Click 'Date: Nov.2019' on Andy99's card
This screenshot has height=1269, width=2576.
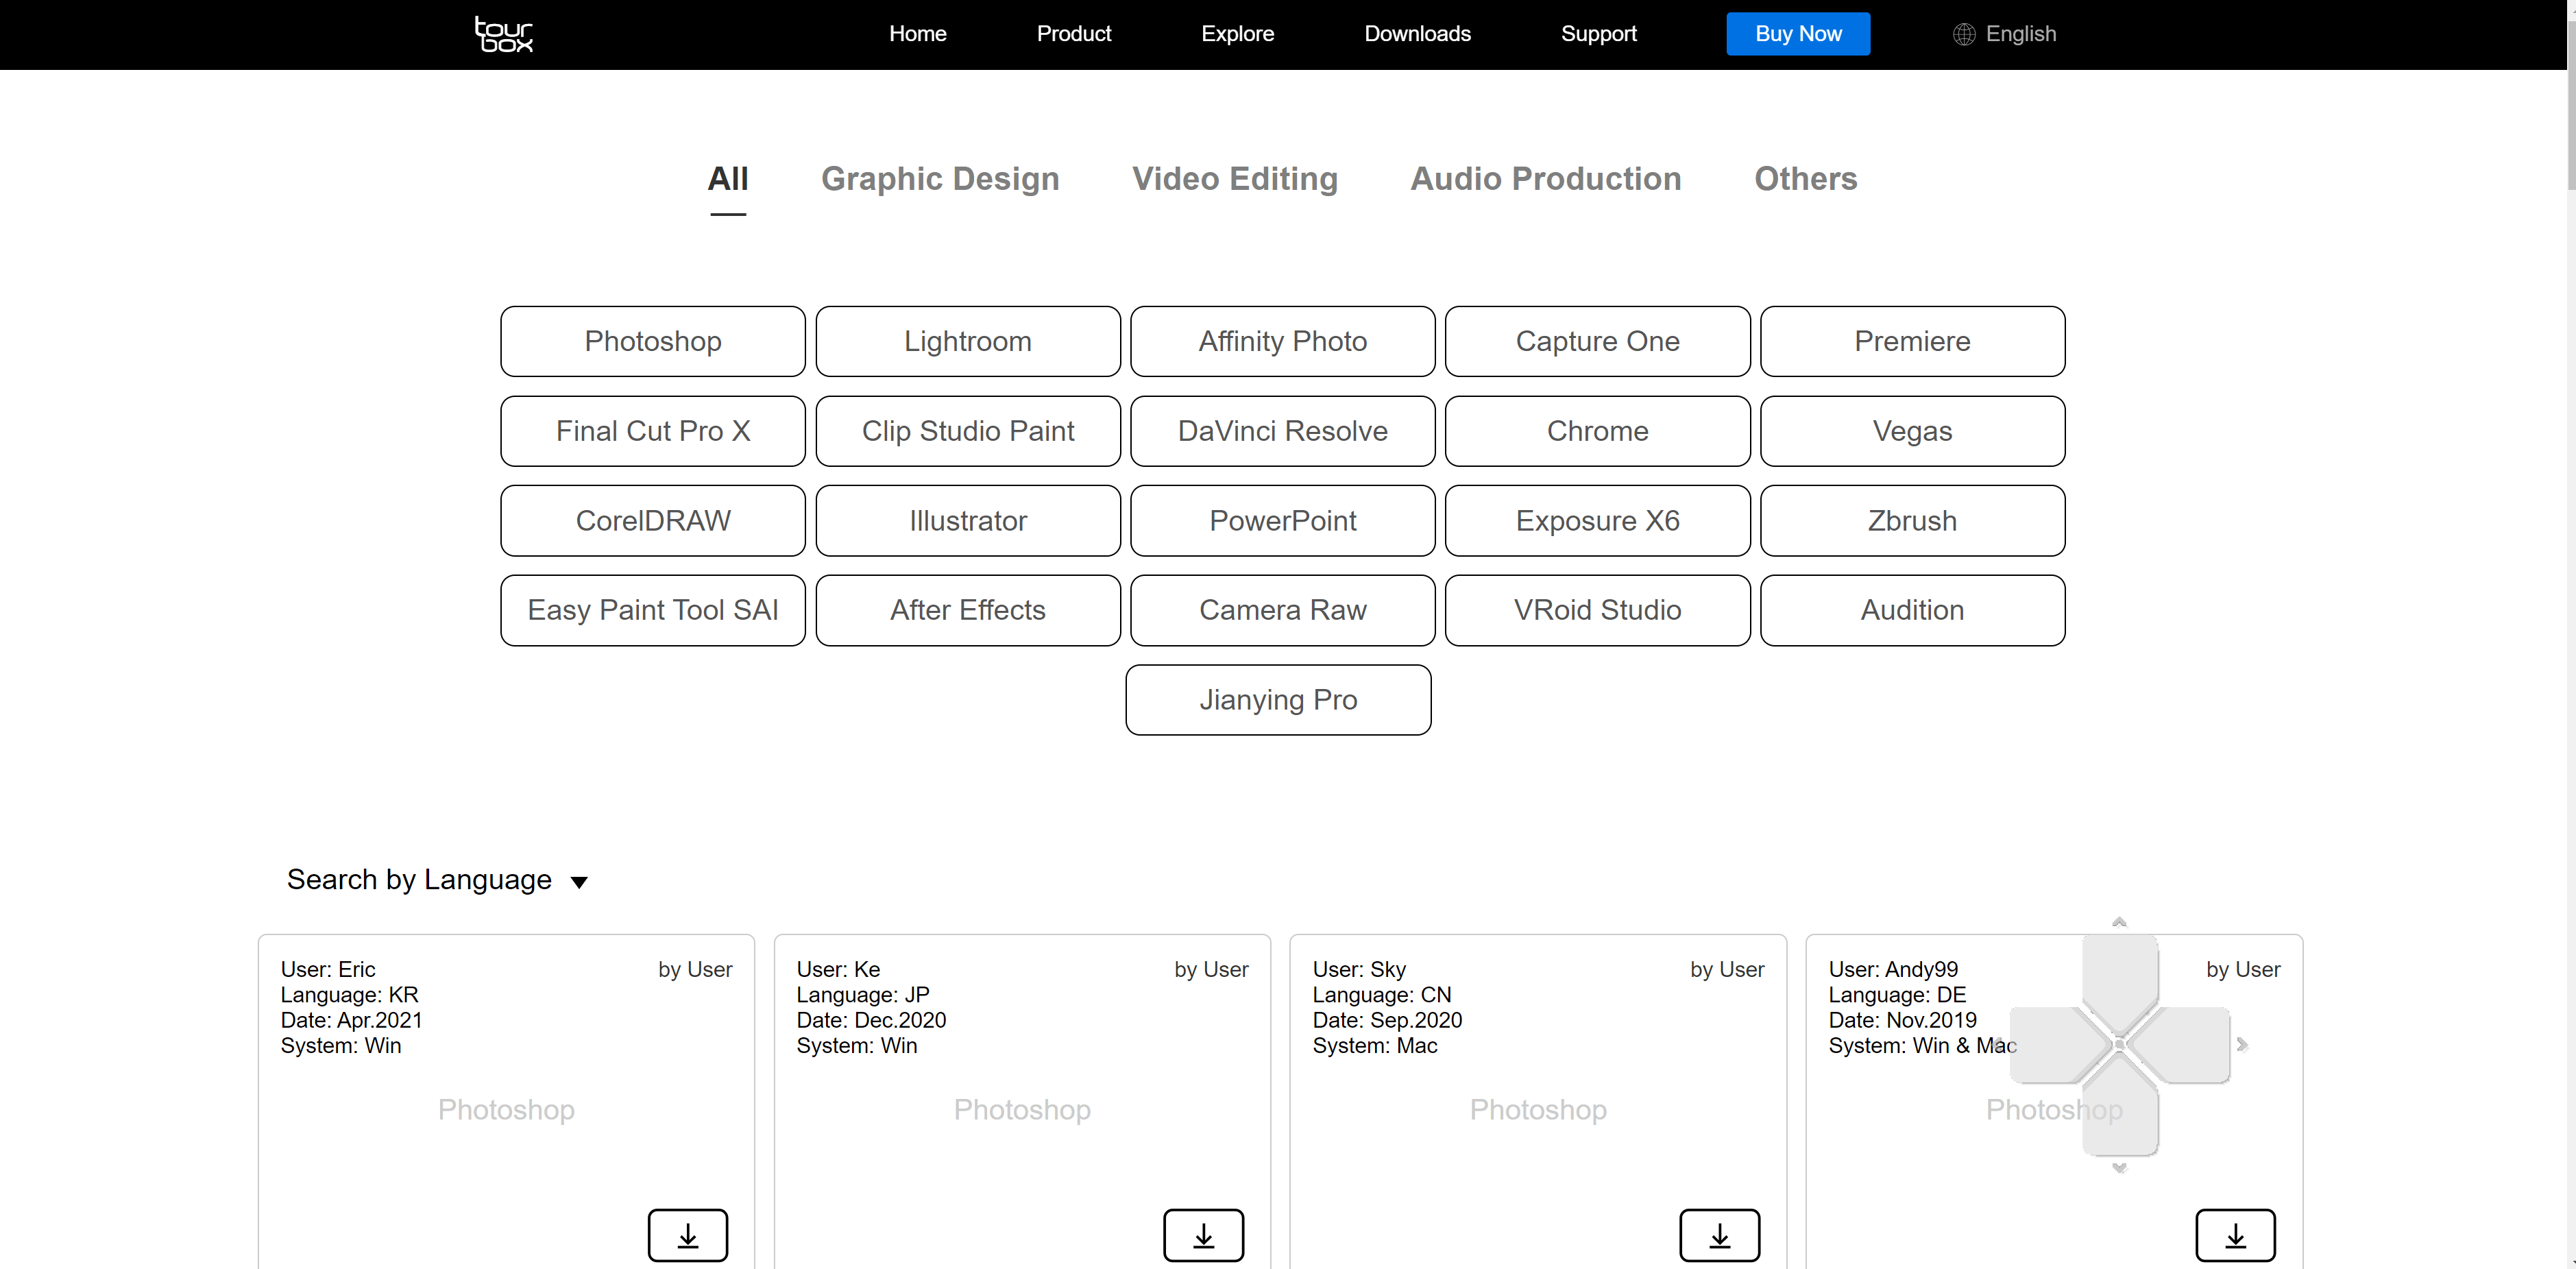tap(1903, 1020)
